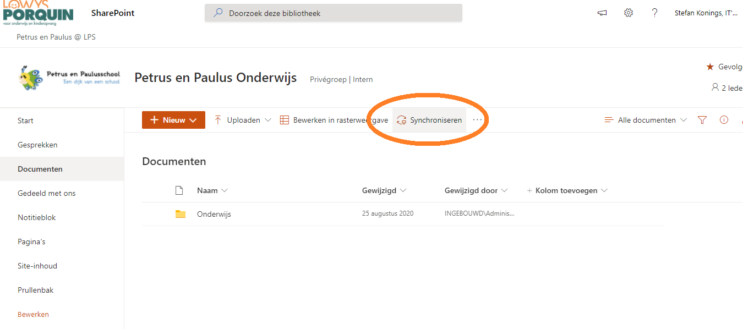743x329 pixels.
Task: Expand the Alle documenten view selector
Action: [x=646, y=120]
